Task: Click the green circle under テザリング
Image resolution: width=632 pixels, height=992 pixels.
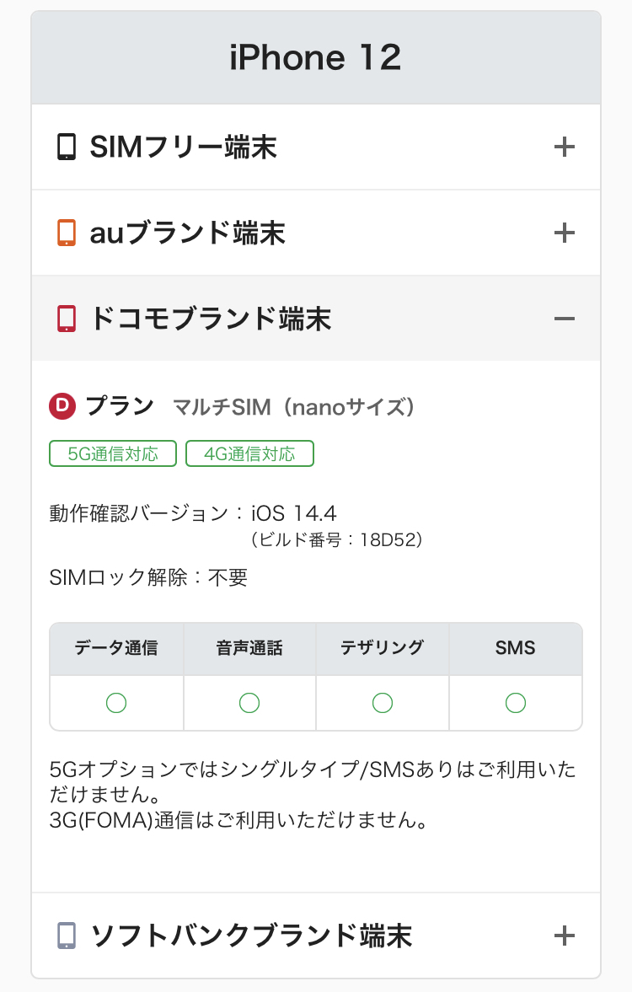Action: pos(383,702)
